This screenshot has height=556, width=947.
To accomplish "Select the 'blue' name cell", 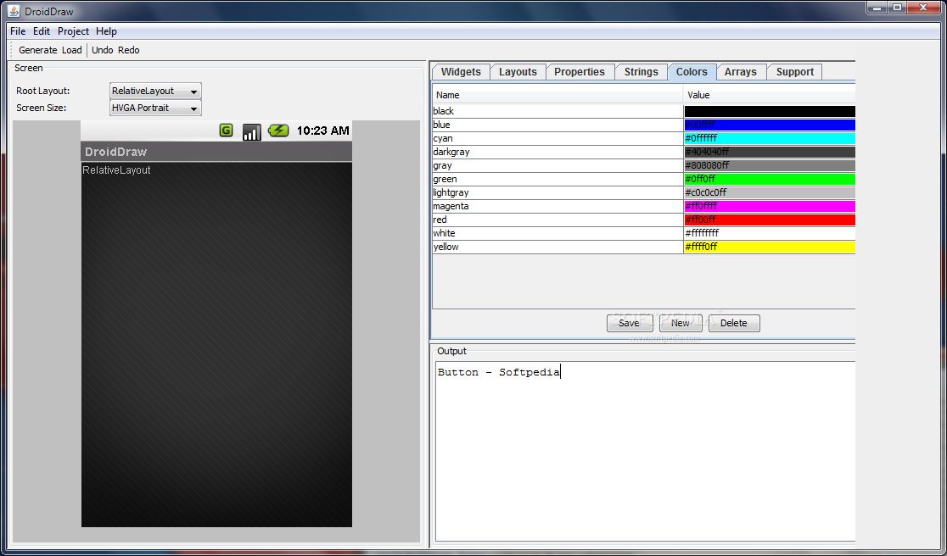I will (558, 125).
